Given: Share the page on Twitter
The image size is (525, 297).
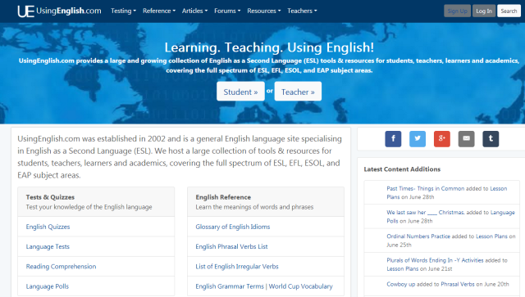Looking at the screenshot, I should click(x=418, y=138).
